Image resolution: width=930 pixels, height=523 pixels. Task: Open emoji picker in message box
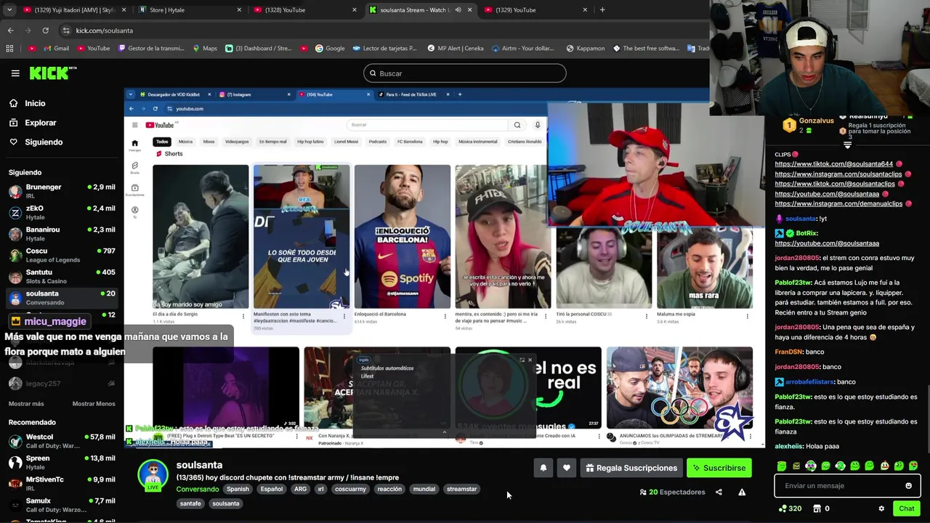pyautogui.click(x=908, y=486)
